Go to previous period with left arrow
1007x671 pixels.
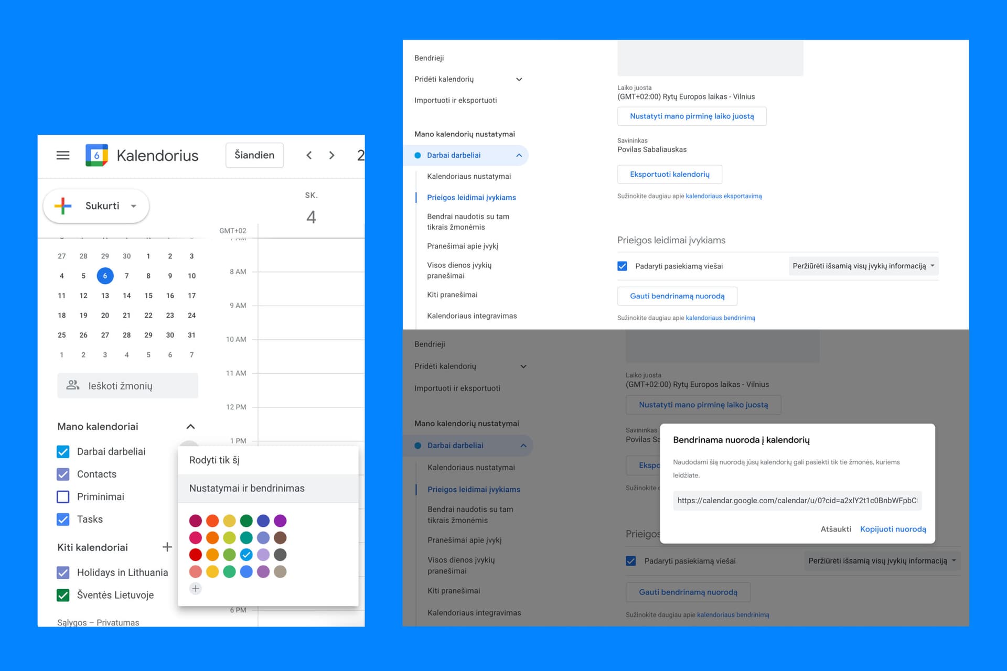pyautogui.click(x=309, y=155)
